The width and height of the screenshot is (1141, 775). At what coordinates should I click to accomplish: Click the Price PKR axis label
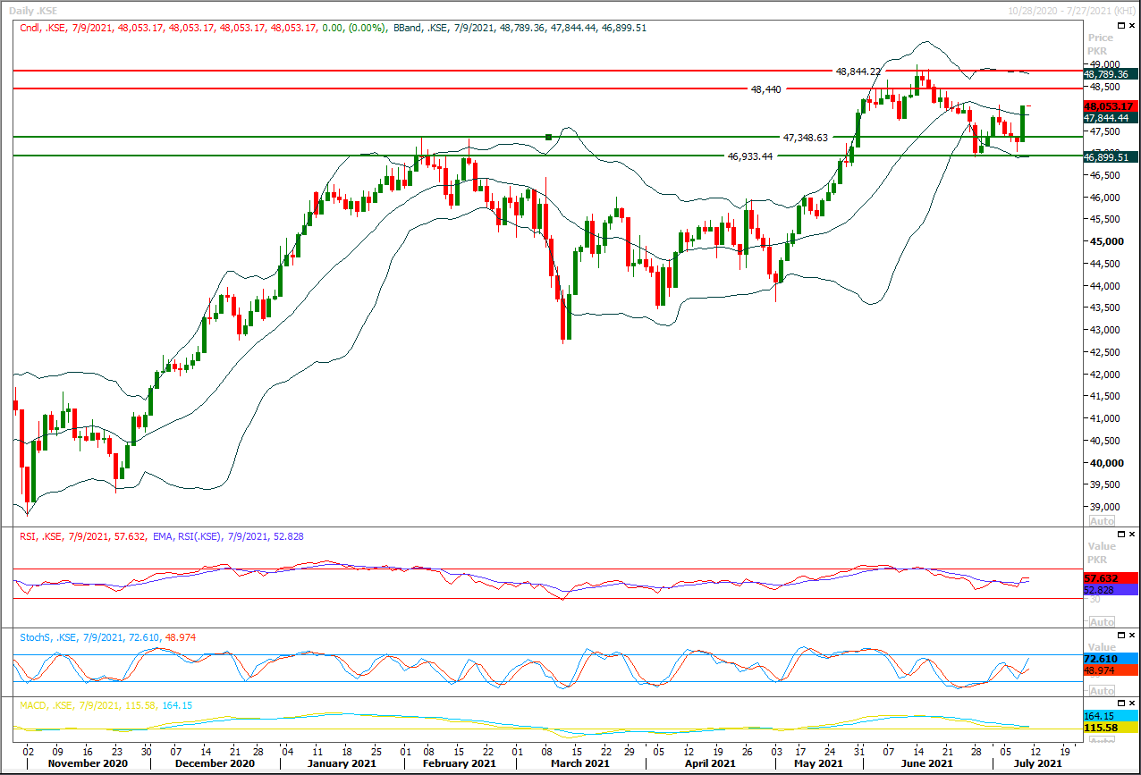point(1101,45)
